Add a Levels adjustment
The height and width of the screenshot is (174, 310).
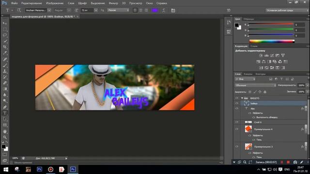click(266, 56)
